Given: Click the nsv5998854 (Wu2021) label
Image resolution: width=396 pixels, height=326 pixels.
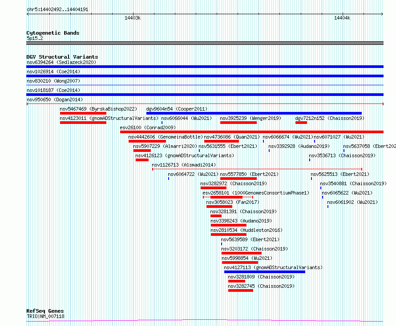Looking at the screenshot, I should click(x=247, y=258).
